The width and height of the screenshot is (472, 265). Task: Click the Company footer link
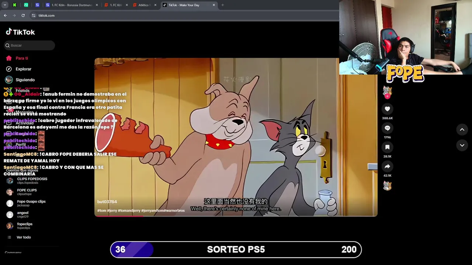pyautogui.click(x=13, y=252)
